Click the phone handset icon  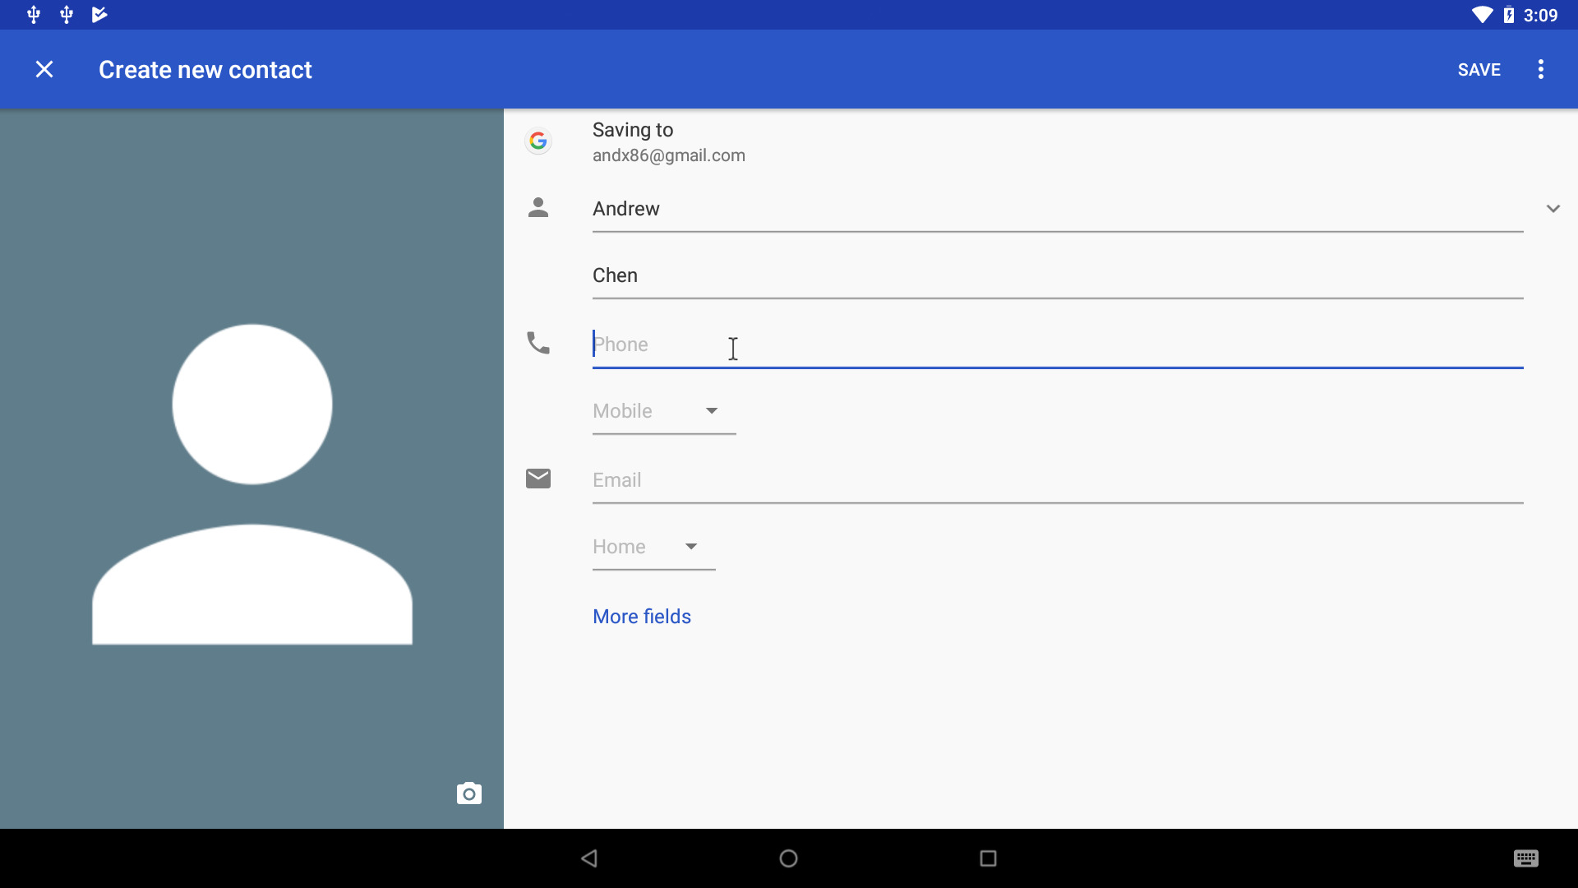pos(538,343)
